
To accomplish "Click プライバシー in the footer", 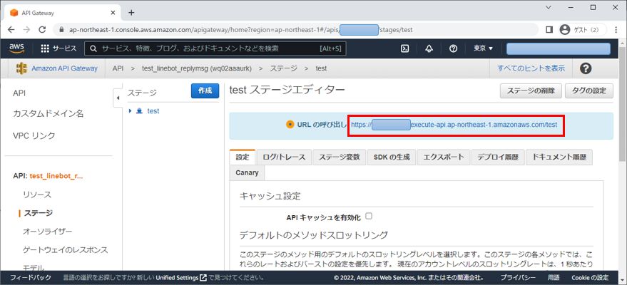I will [x=518, y=277].
